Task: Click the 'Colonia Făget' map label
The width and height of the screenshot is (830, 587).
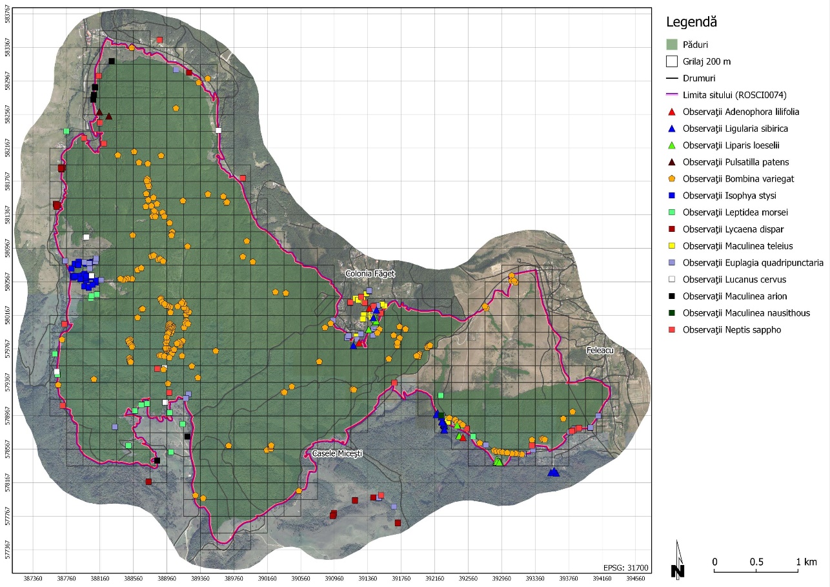Action: (x=370, y=274)
